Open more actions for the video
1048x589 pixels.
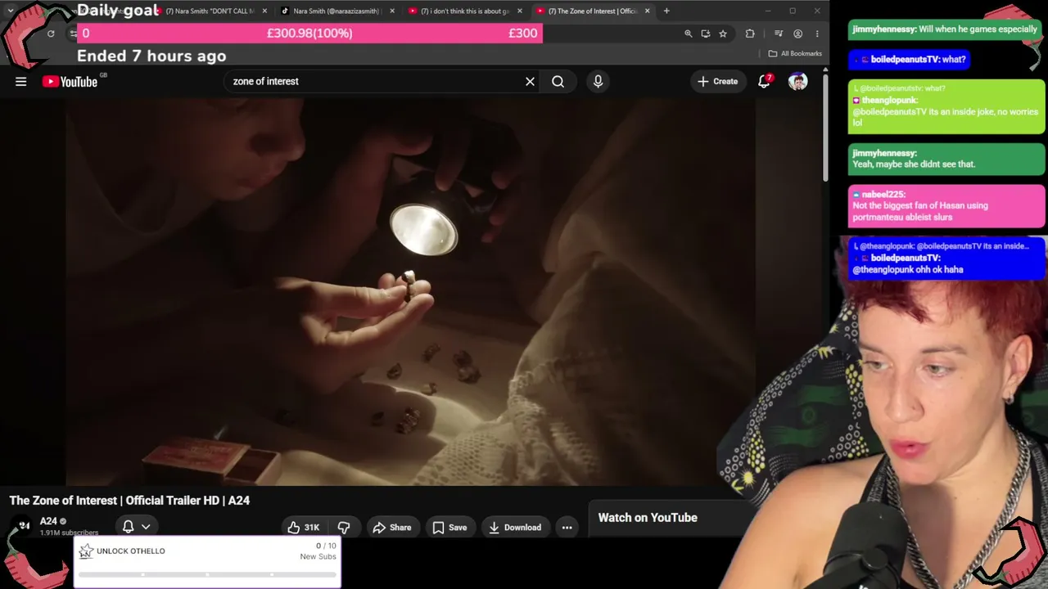tap(567, 528)
